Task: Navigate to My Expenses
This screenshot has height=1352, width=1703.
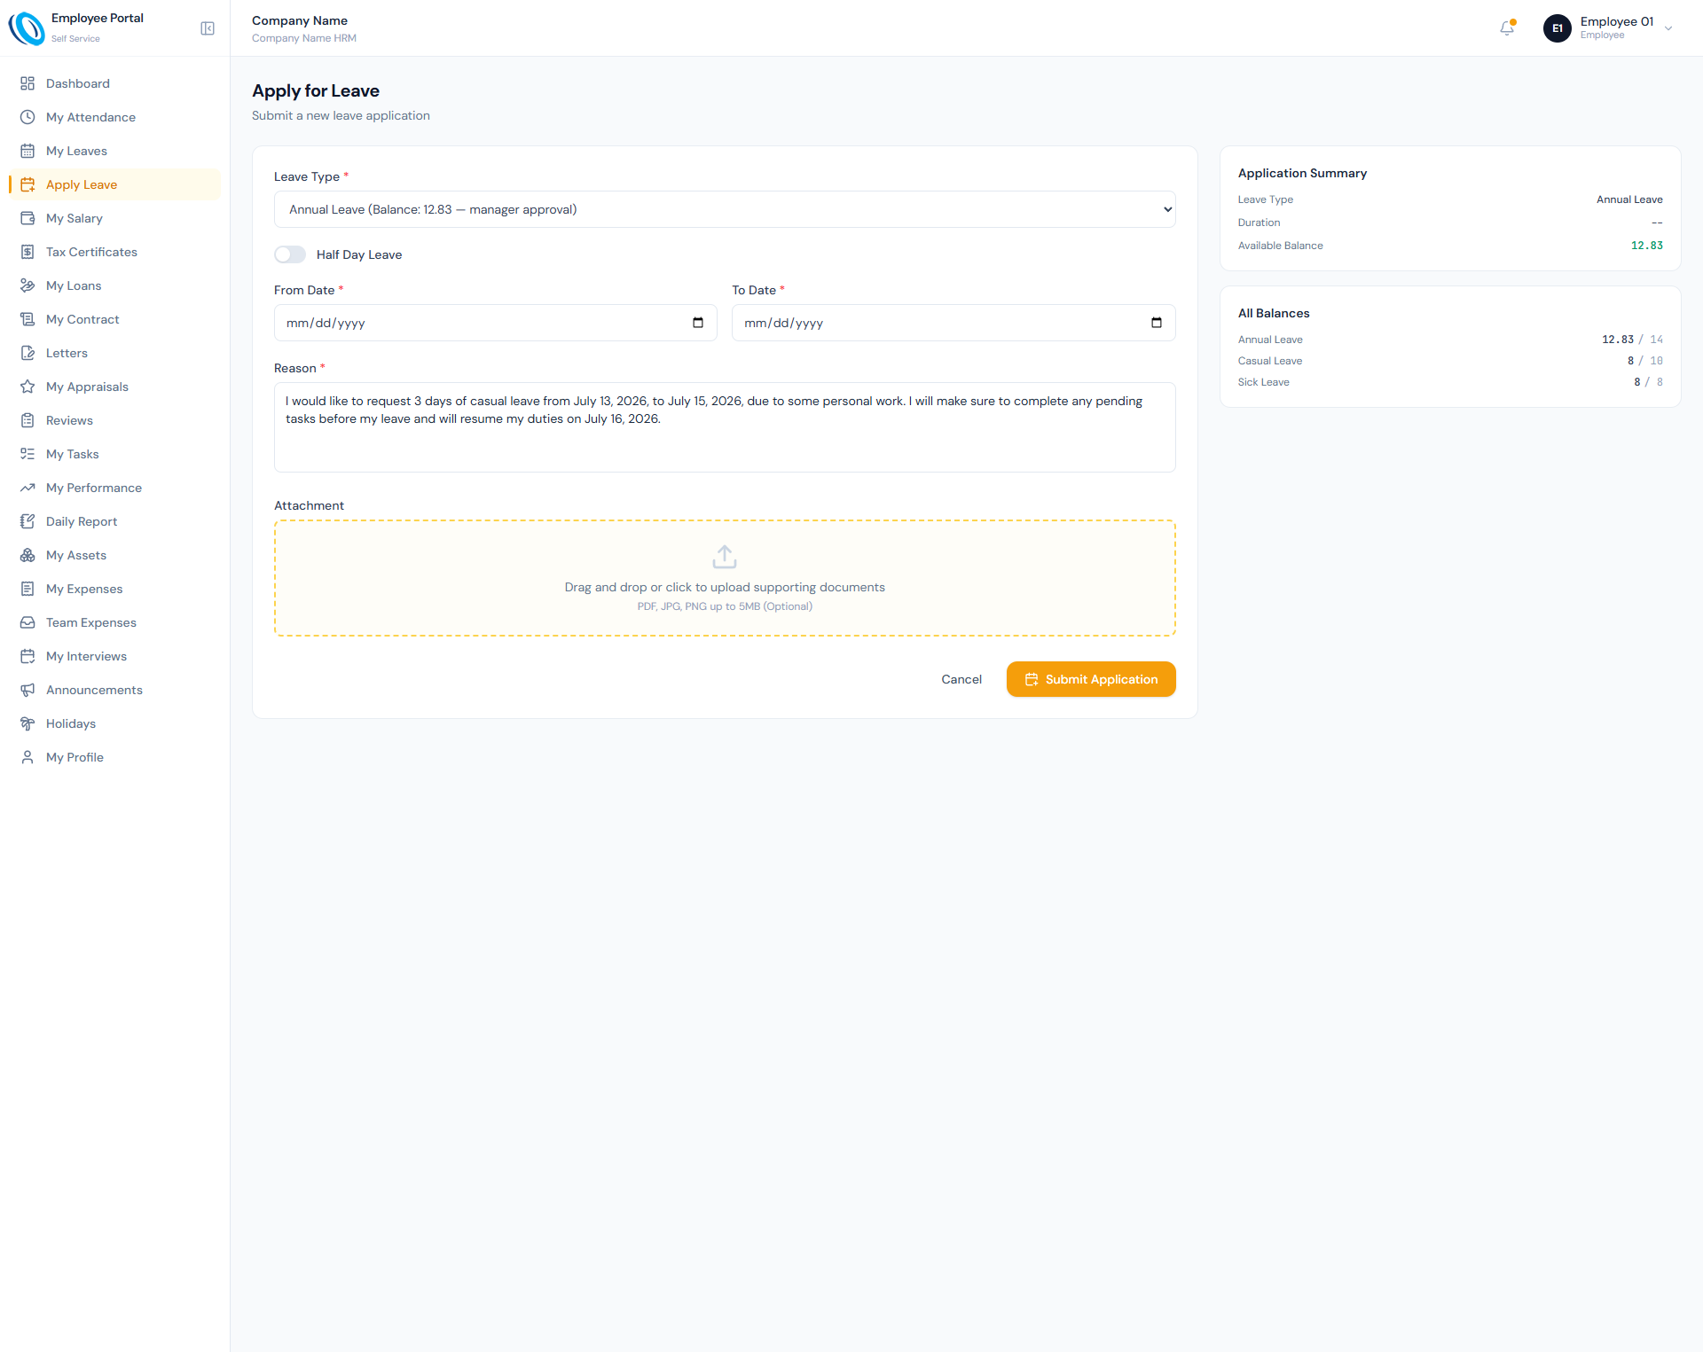Action: [114, 589]
